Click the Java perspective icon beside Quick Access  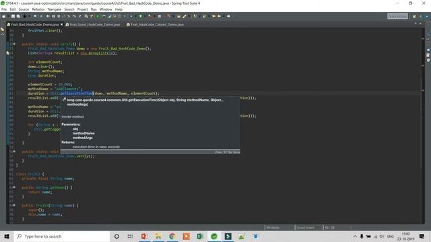tap(421, 16)
